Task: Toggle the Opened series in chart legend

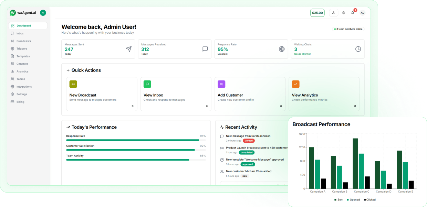Action: (x=353, y=200)
